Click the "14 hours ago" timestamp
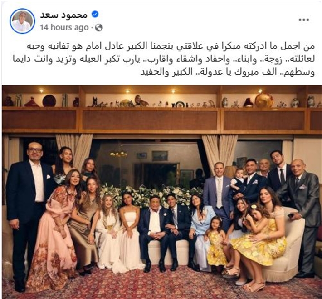 tap(64, 27)
